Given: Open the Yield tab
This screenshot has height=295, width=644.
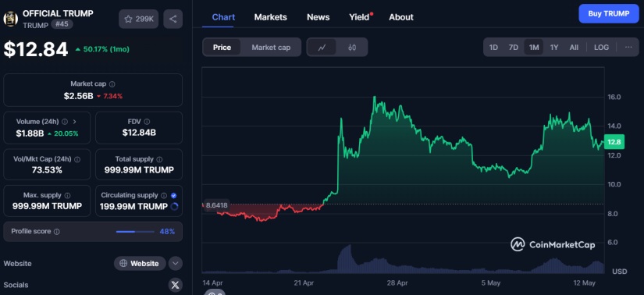Looking at the screenshot, I should pos(360,17).
